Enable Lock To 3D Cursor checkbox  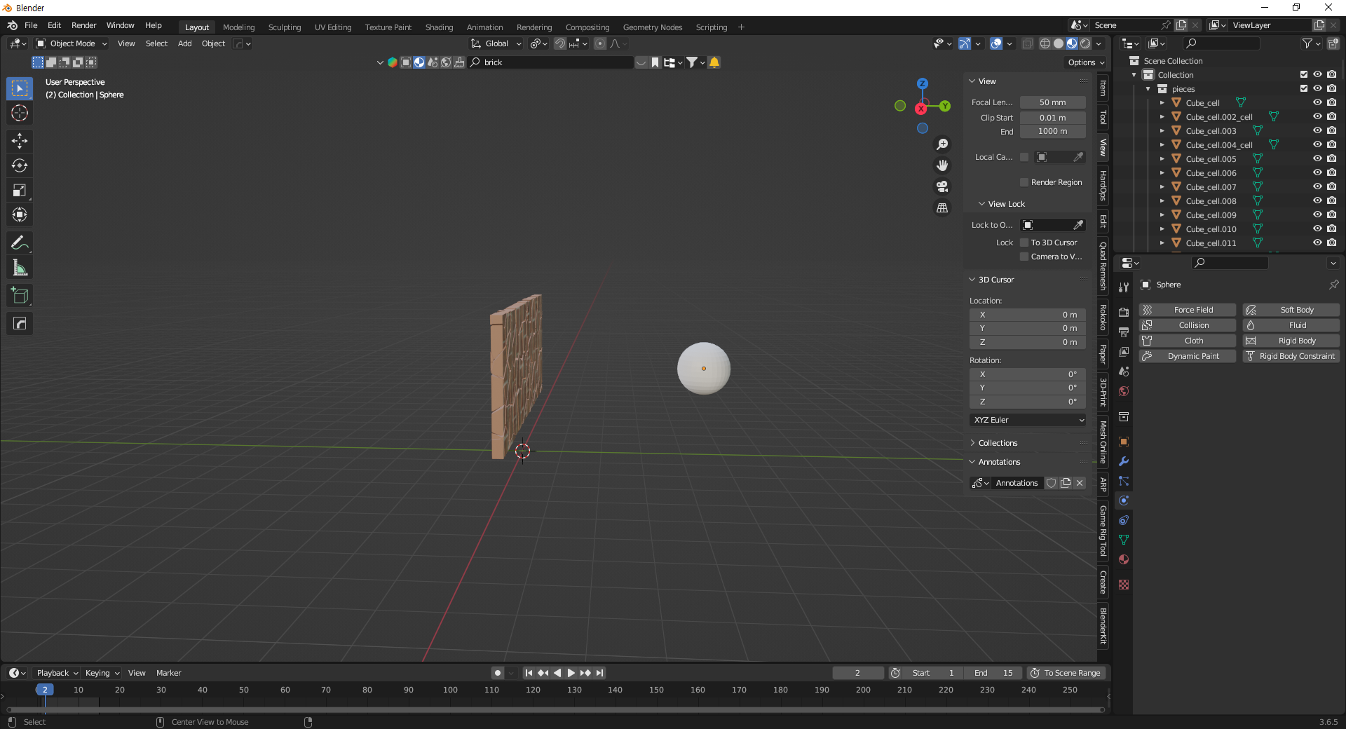(1024, 243)
